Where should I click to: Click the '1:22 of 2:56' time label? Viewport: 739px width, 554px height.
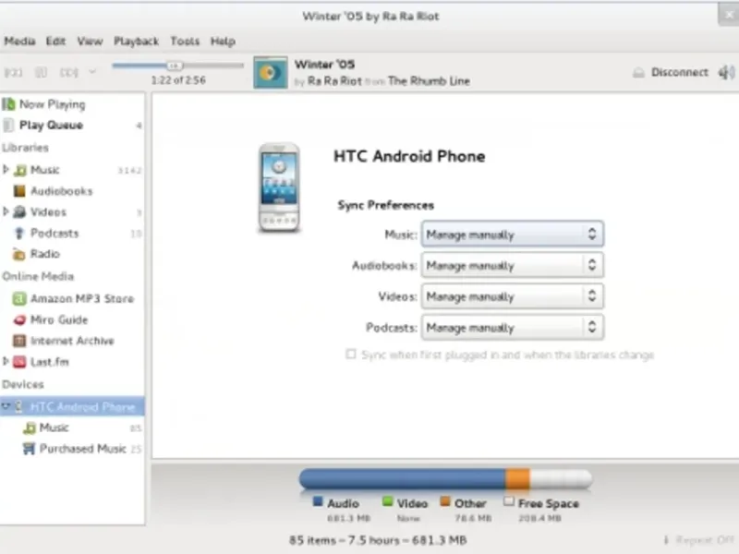(x=178, y=80)
